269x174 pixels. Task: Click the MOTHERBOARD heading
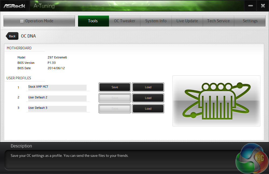pos(19,48)
